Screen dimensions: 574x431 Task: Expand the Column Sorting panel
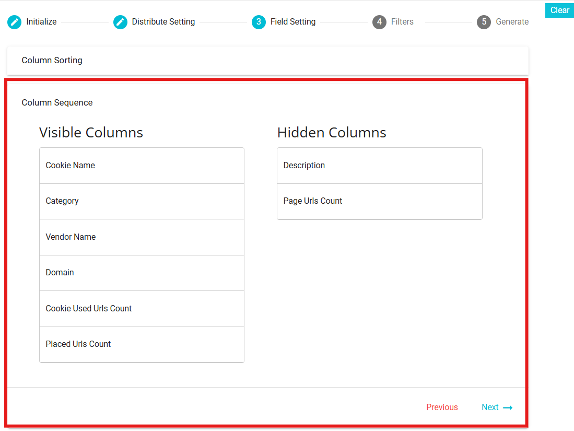267,61
